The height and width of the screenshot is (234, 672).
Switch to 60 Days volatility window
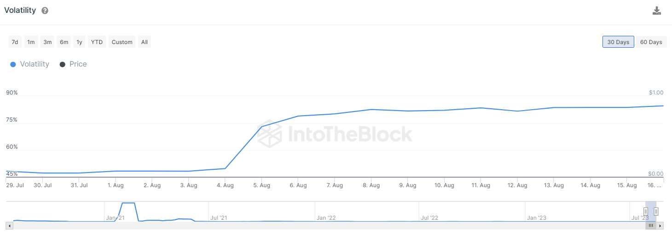click(x=651, y=42)
